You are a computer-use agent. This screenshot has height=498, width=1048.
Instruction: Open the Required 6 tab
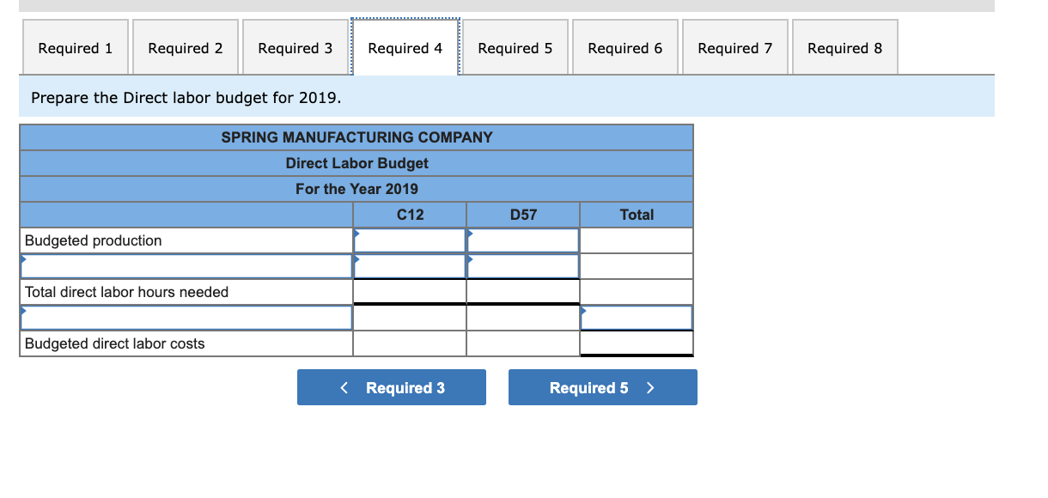(x=625, y=47)
